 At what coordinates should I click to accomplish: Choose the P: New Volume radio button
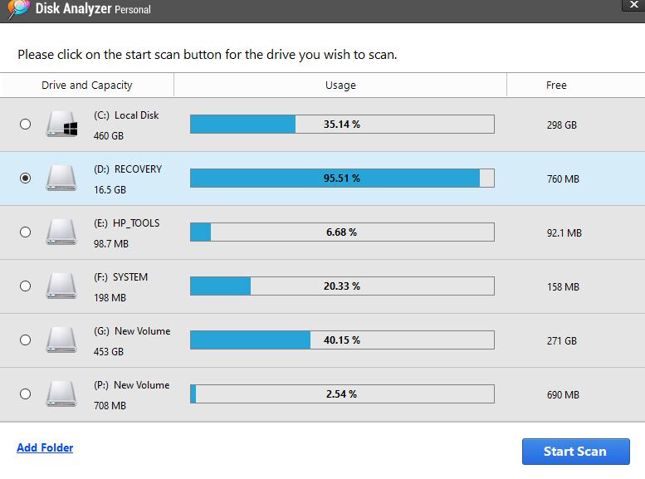[x=25, y=394]
